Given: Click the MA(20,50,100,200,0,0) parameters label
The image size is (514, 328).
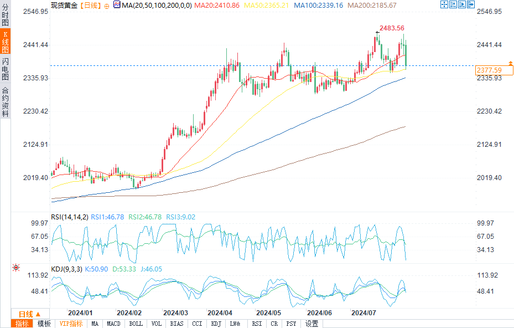Looking at the screenshot, I should [x=157, y=6].
